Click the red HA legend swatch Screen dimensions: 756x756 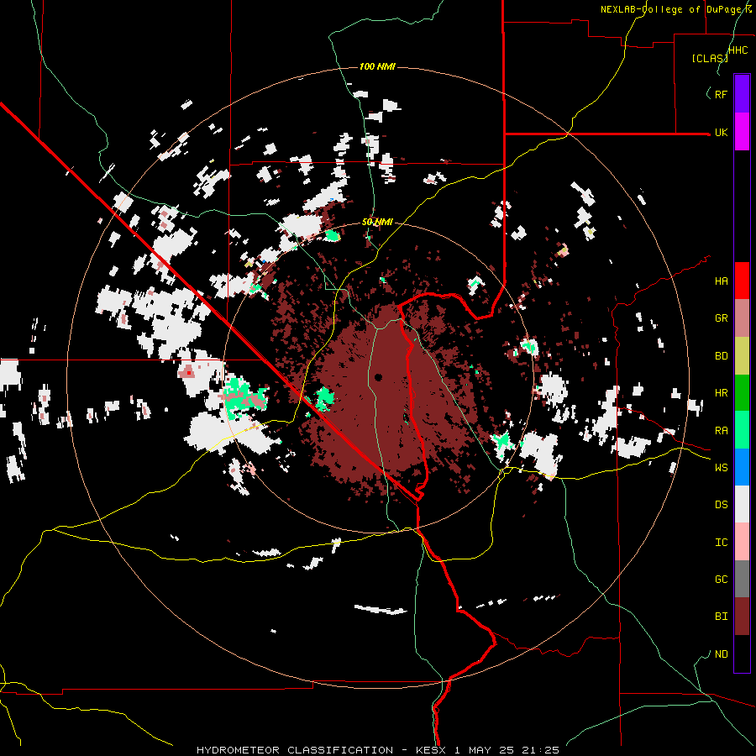(x=742, y=281)
